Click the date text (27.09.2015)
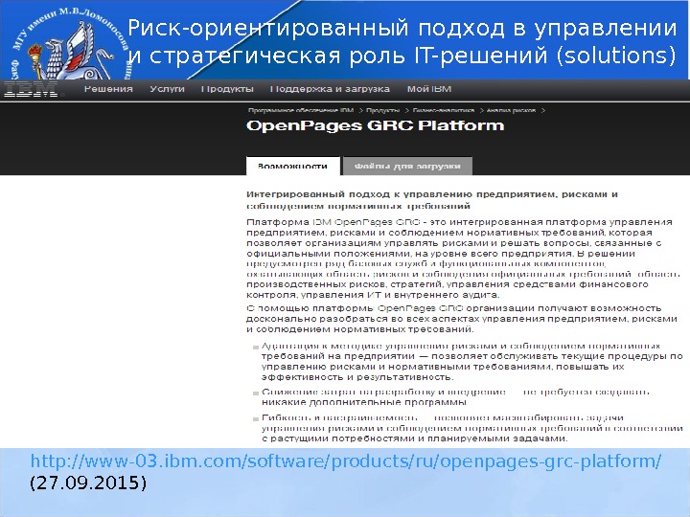The width and height of the screenshot is (690, 517). pos(88,483)
